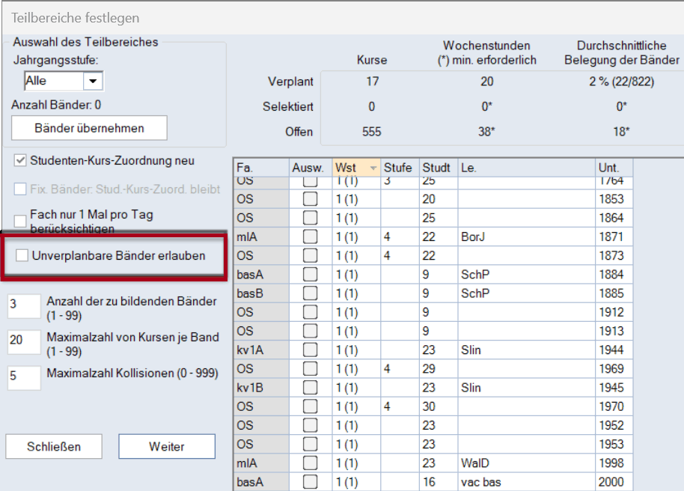
Task: Click the Ausw. column header
Action: point(310,168)
